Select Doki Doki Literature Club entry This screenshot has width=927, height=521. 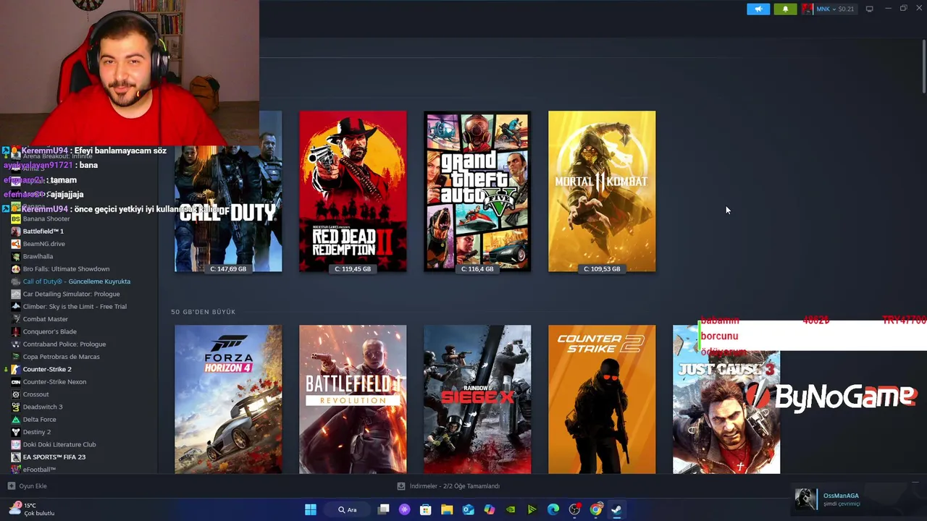point(59,444)
